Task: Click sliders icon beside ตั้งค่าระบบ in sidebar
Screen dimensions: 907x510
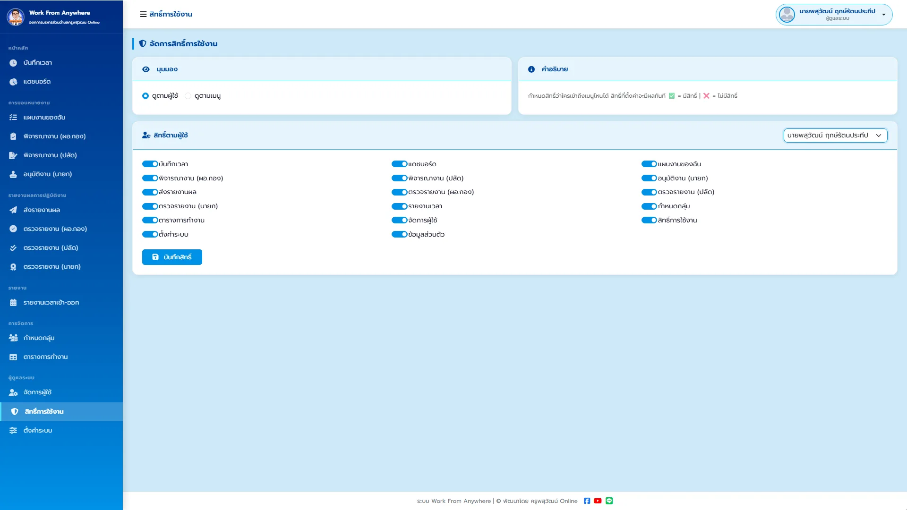Action: coord(13,431)
